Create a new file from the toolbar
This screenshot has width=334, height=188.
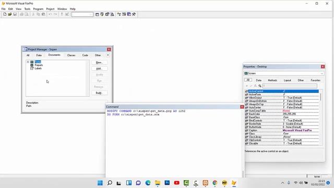tap(5, 14)
